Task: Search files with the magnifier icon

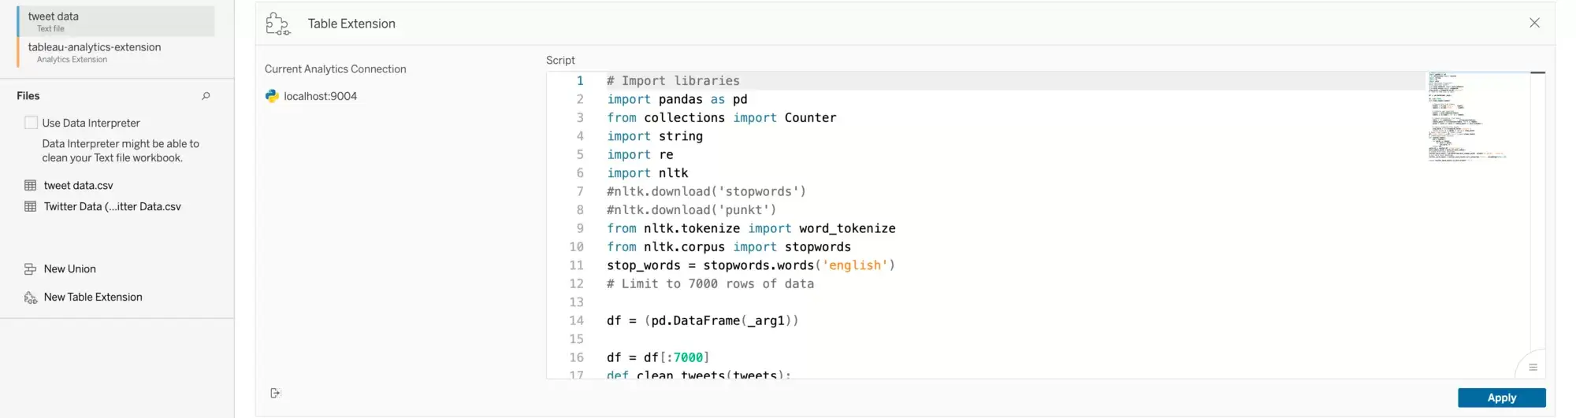Action: click(x=206, y=96)
